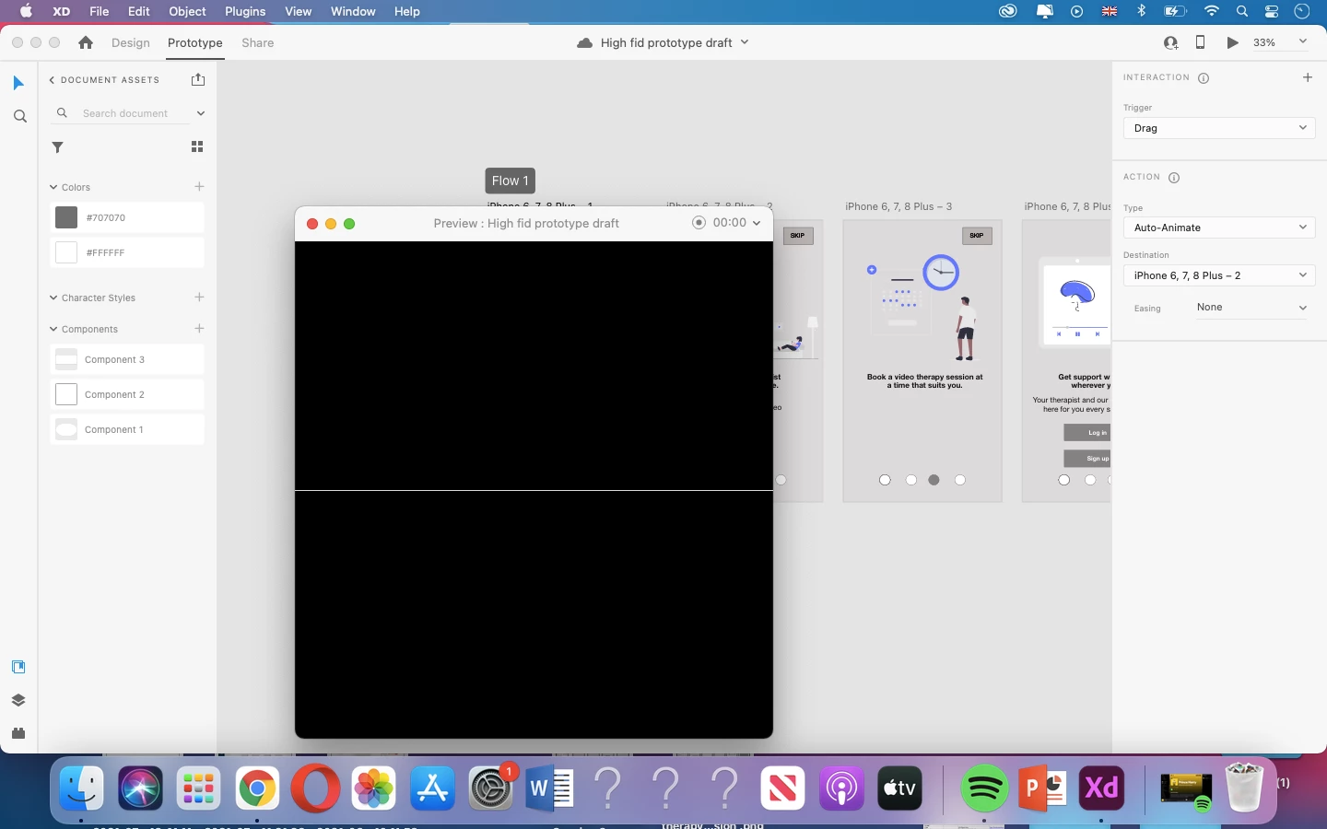This screenshot has width=1327, height=829.
Task: Switch to the Design tab
Action: [x=131, y=43]
